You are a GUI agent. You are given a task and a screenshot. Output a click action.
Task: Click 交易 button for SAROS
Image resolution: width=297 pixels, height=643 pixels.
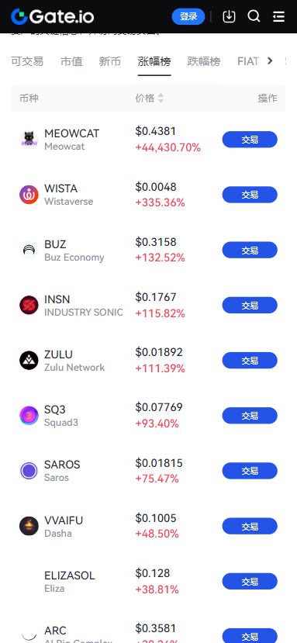pos(250,471)
